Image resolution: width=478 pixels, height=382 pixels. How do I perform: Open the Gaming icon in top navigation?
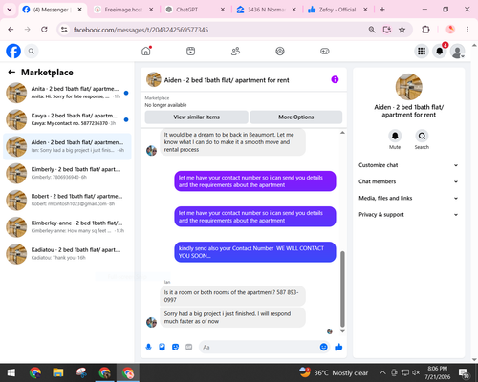click(x=325, y=51)
